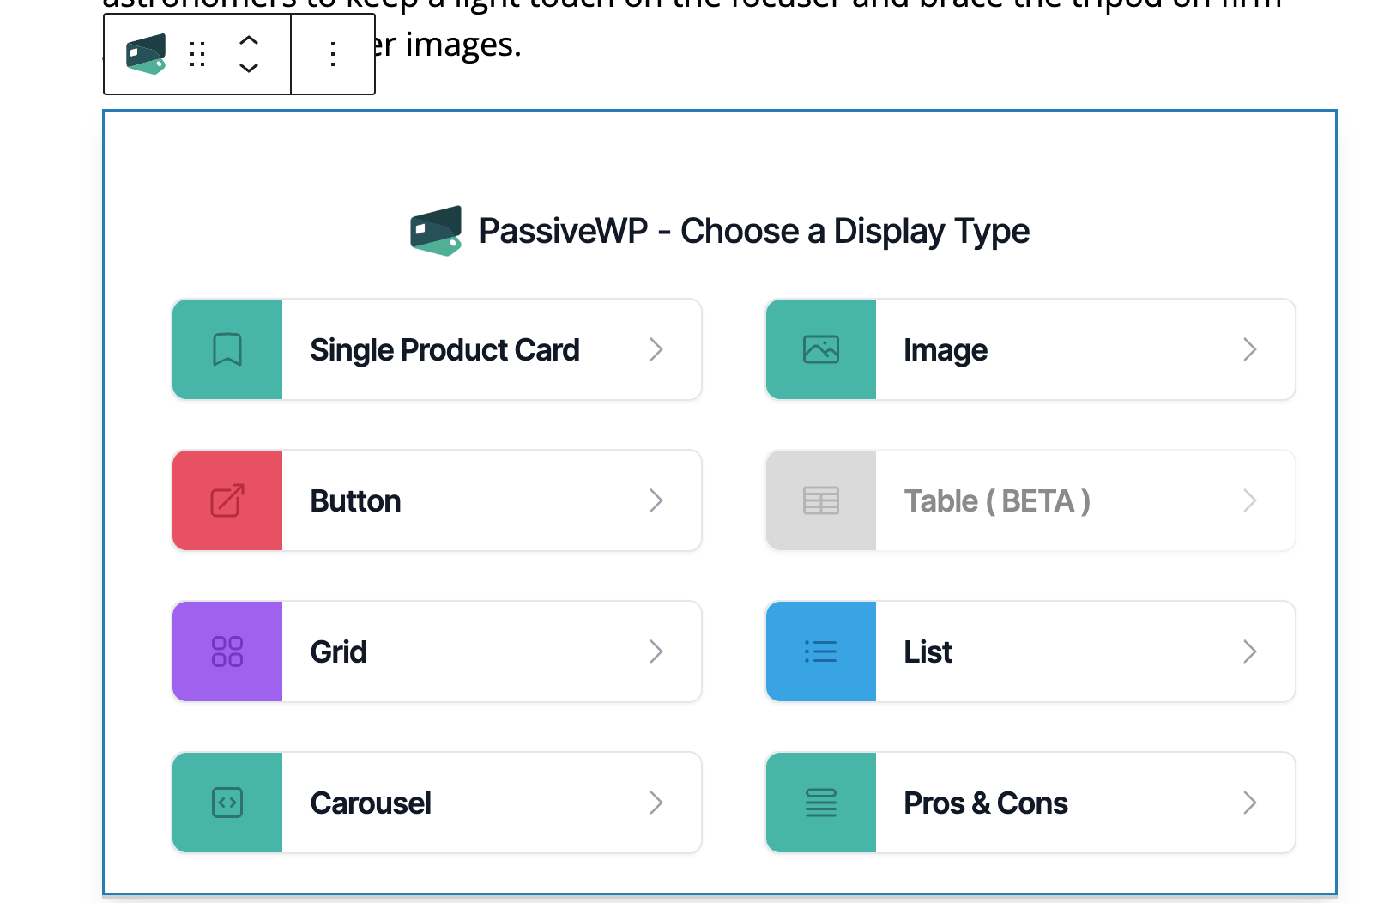Click the bookmark icon for Single Product Card
1390x903 pixels.
coord(227,349)
